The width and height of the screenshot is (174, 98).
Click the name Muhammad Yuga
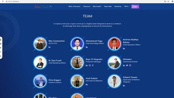[94, 41]
